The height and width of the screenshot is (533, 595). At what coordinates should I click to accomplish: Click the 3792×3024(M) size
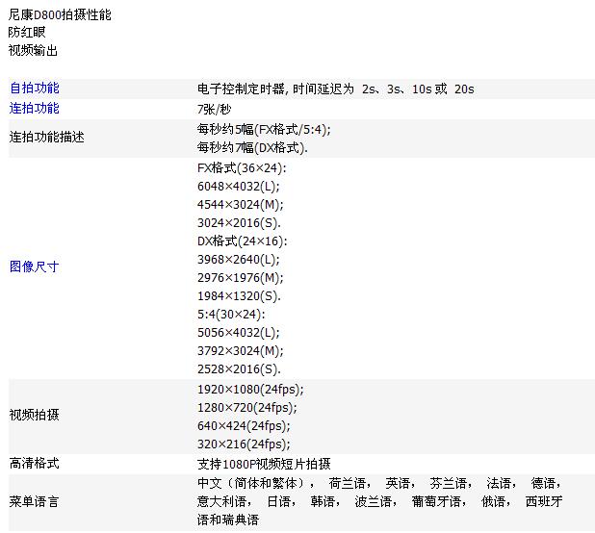240,350
